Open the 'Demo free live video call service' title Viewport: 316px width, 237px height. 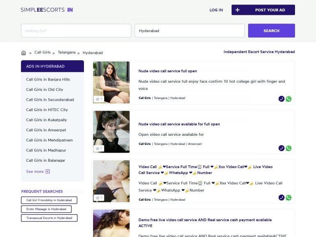click(205, 223)
